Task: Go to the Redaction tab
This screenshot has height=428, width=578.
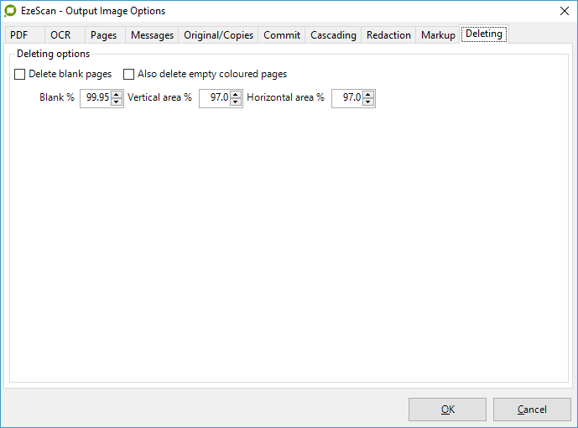Action: [388, 35]
